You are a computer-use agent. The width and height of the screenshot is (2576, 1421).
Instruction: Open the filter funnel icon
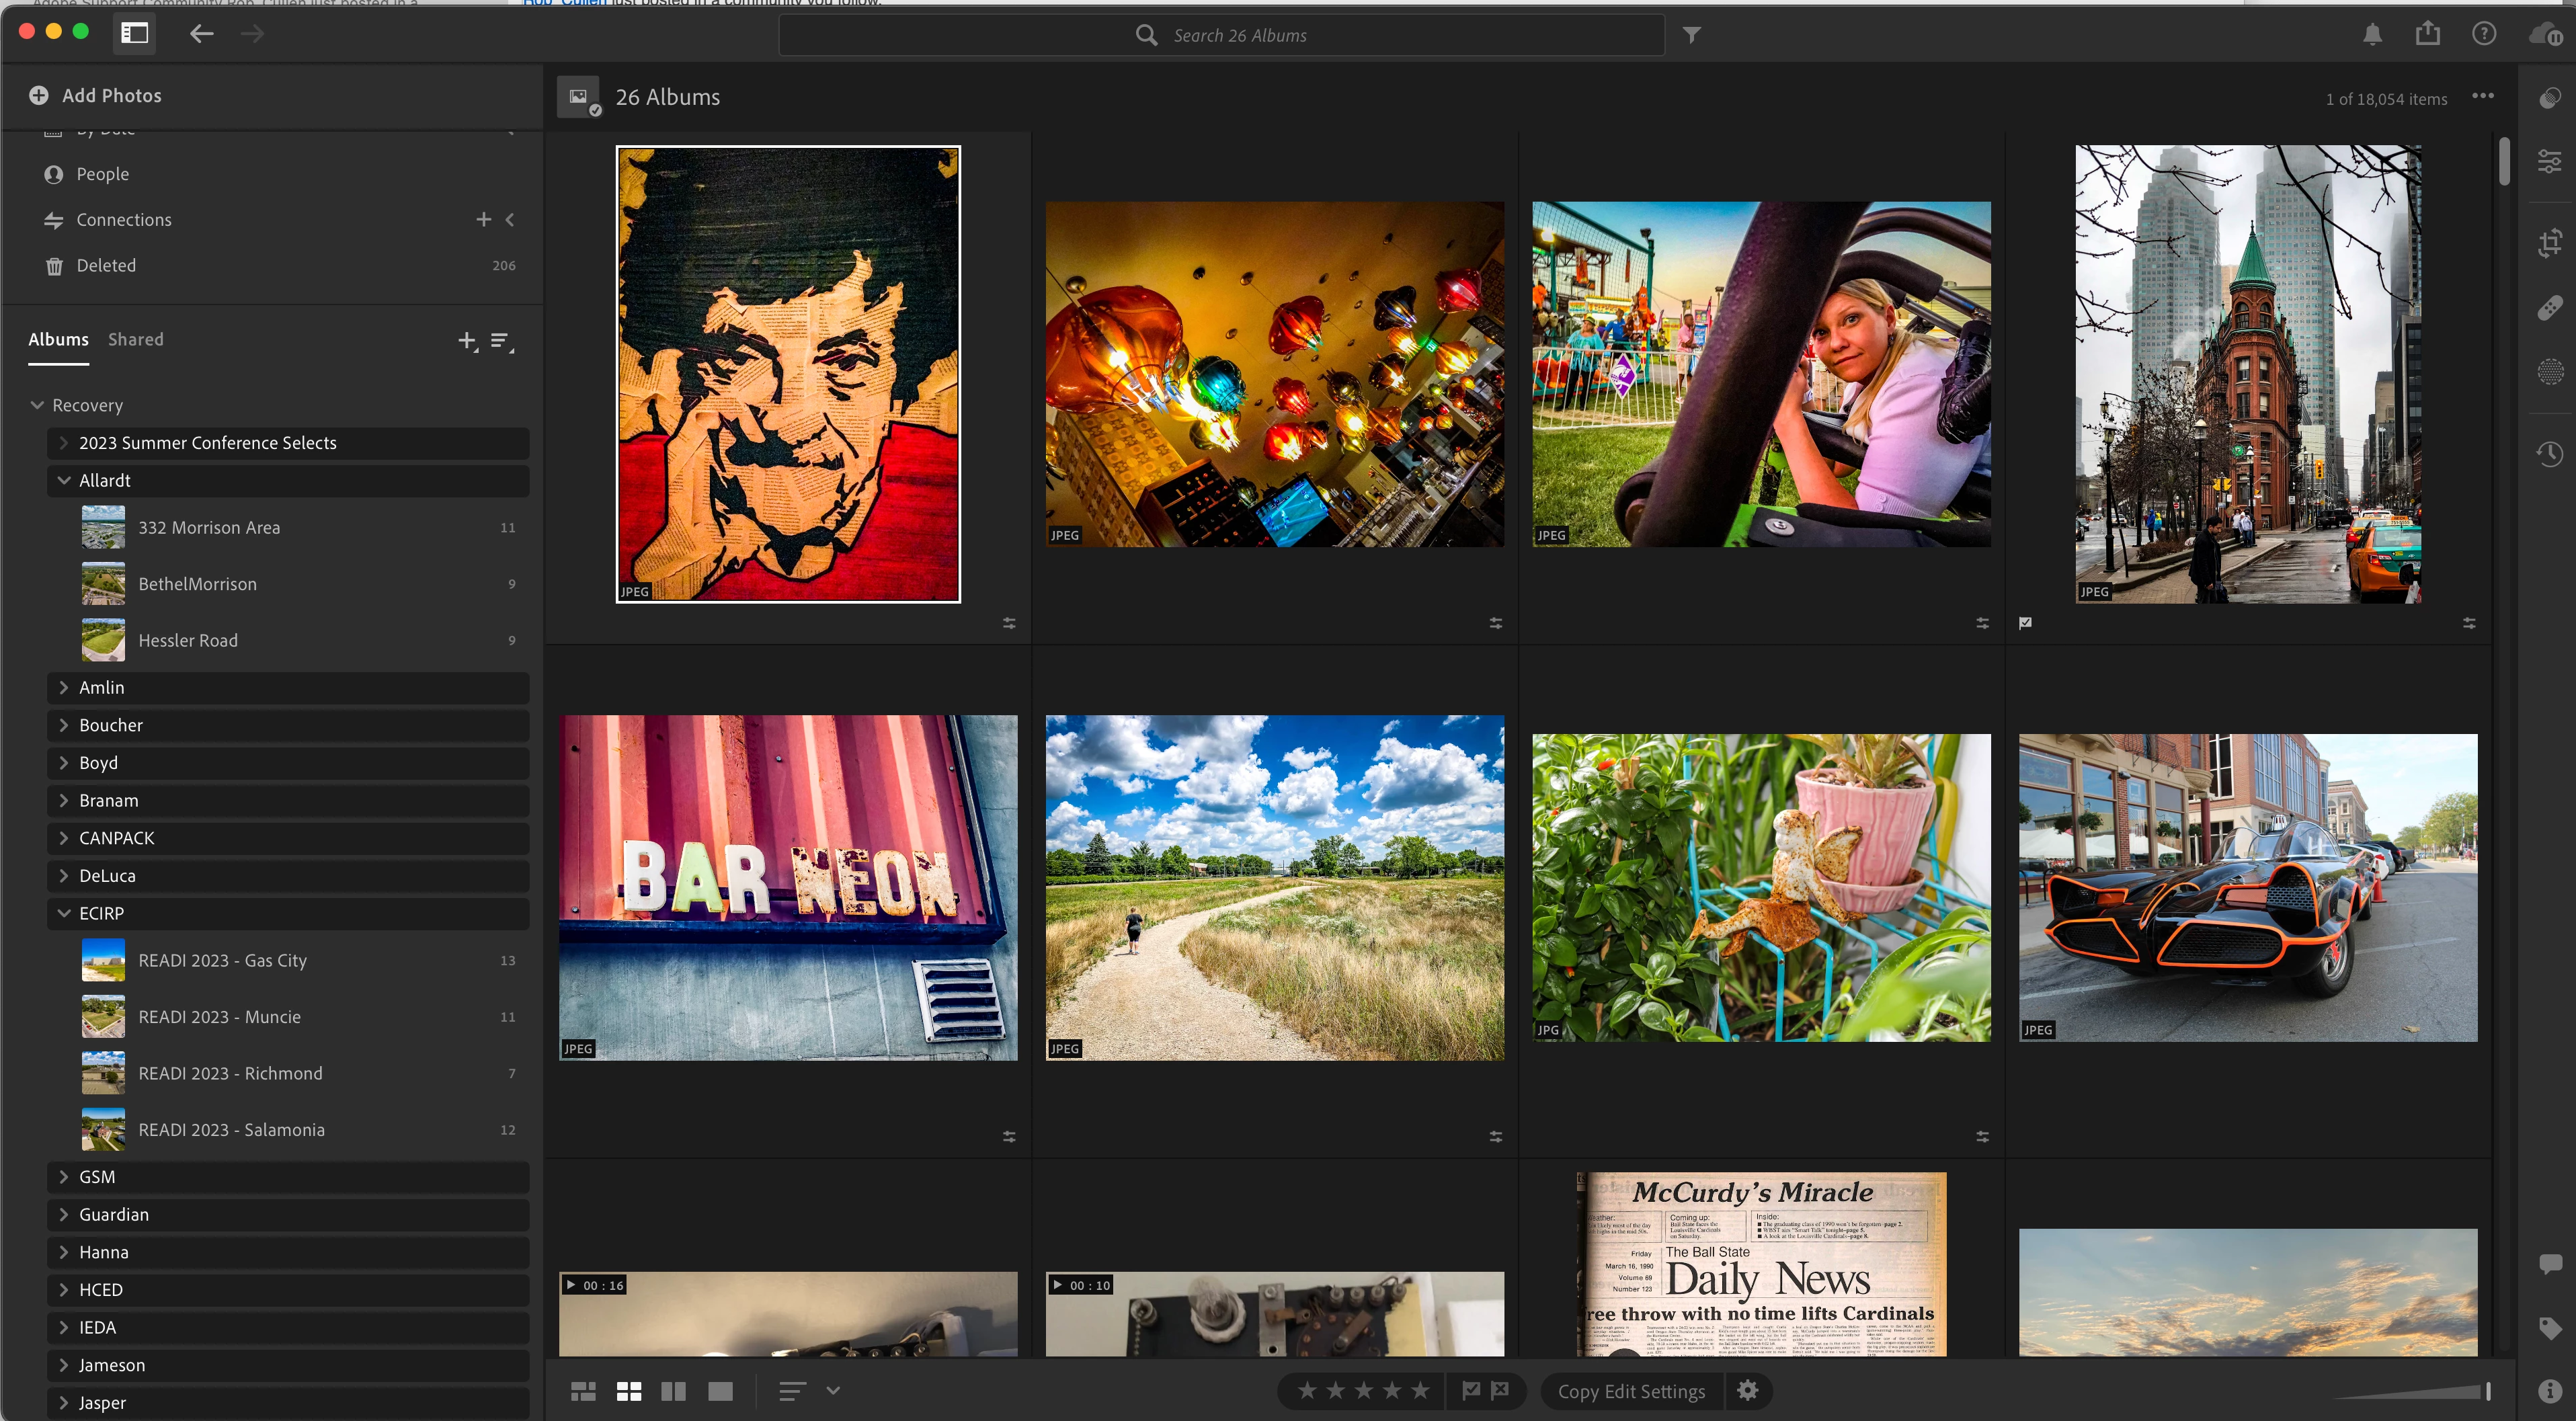(1691, 35)
